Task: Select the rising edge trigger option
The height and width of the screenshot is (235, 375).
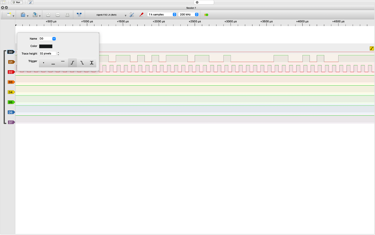Action: pyautogui.click(x=72, y=63)
